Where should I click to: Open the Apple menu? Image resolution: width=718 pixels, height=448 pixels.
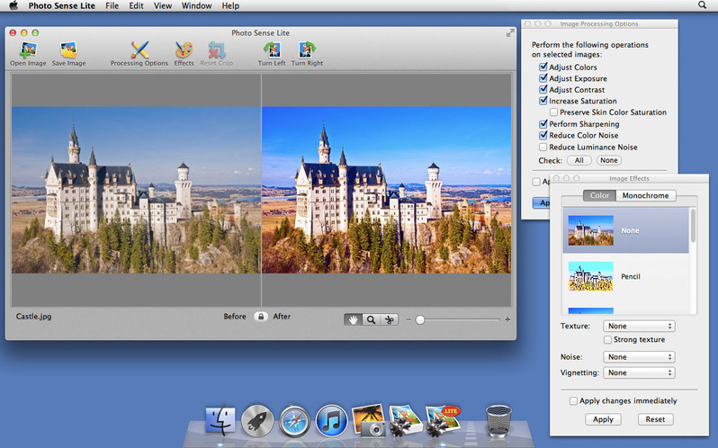[x=13, y=5]
